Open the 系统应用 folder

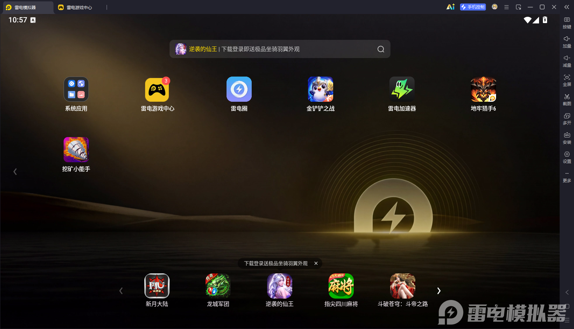[x=76, y=90]
